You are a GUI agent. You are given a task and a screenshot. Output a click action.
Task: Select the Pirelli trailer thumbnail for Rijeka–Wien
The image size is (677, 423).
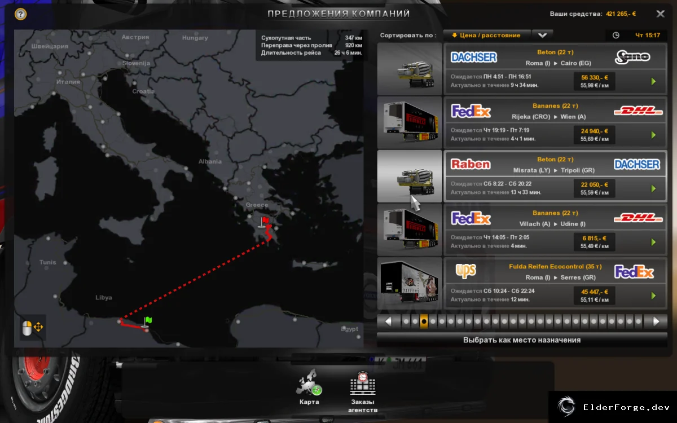point(410,123)
